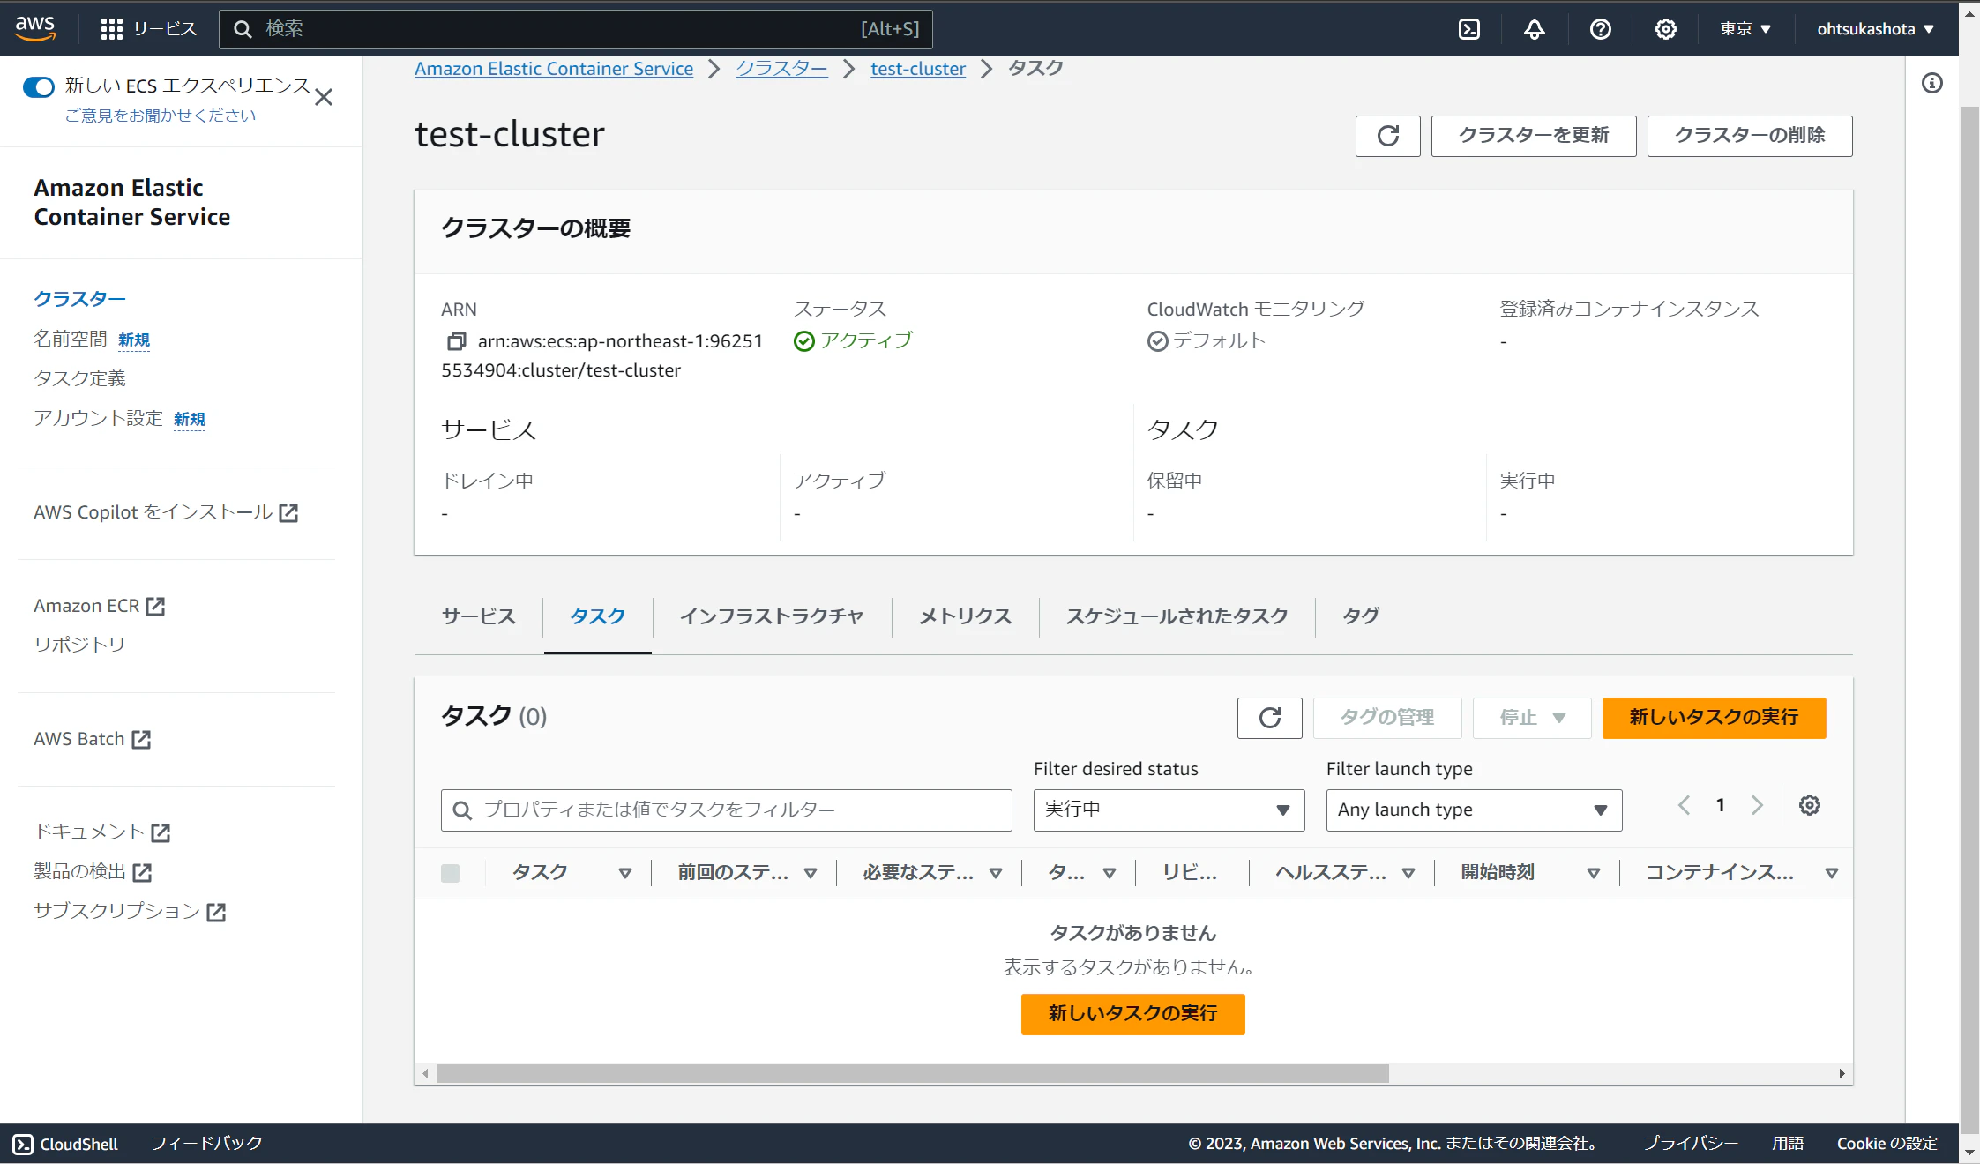Open クラスター in the sidebar
1980x1164 pixels.
point(80,299)
